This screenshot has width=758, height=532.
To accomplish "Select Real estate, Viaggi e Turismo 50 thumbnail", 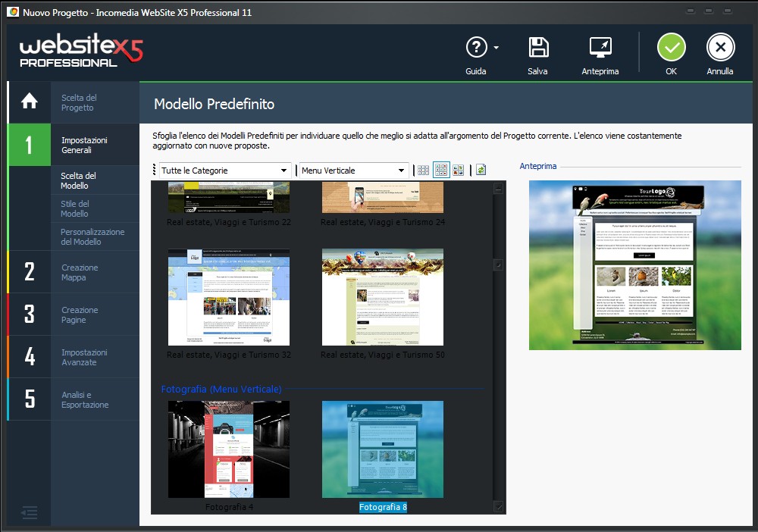I will pos(382,297).
